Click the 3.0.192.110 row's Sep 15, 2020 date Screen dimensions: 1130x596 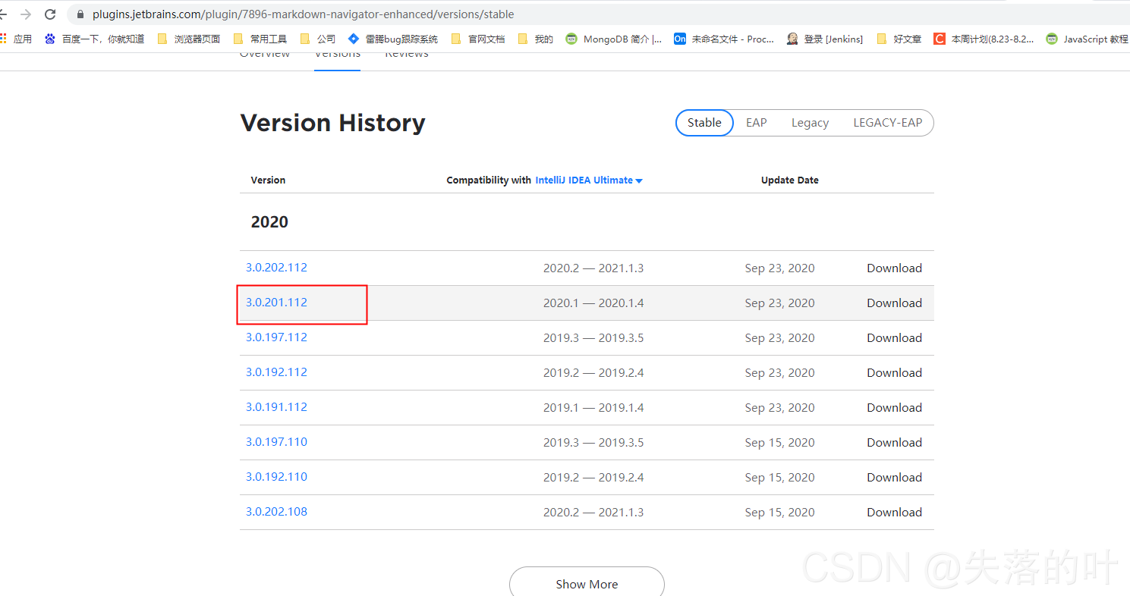[x=779, y=478]
